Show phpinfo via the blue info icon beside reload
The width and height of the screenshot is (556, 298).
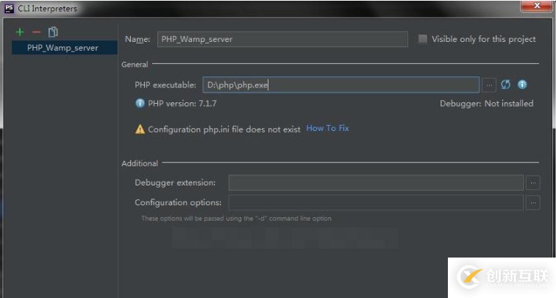522,85
